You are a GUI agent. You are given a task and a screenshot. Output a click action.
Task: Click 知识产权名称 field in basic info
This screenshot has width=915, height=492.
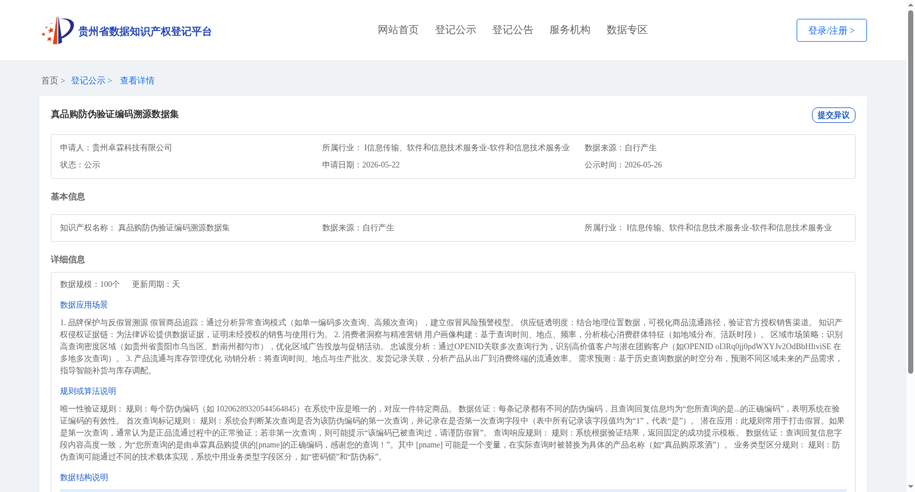click(x=145, y=227)
